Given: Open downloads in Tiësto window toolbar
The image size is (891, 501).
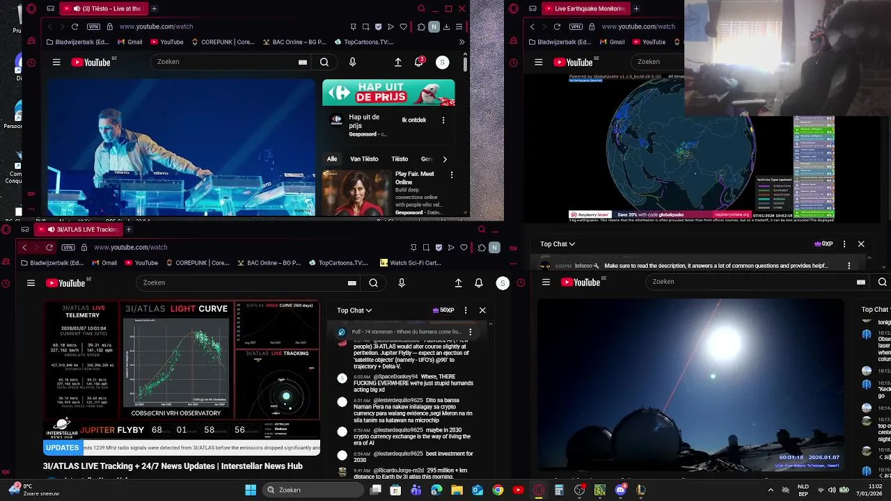Looking at the screenshot, I should click(x=446, y=26).
